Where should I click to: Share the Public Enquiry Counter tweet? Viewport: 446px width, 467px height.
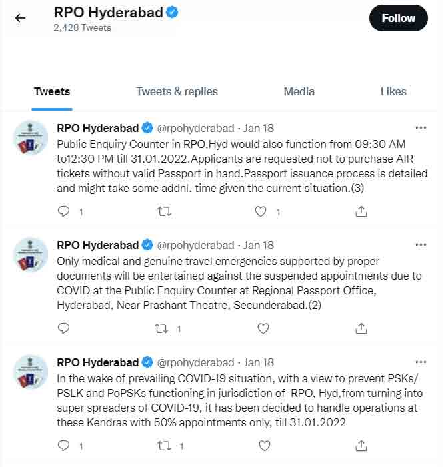point(361,211)
